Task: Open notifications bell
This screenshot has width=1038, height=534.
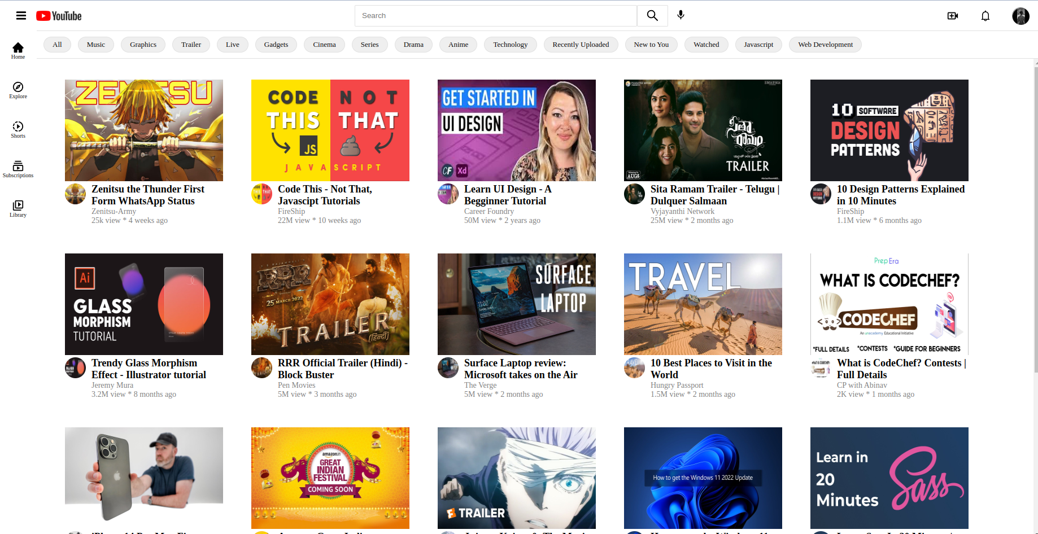Action: [x=985, y=16]
